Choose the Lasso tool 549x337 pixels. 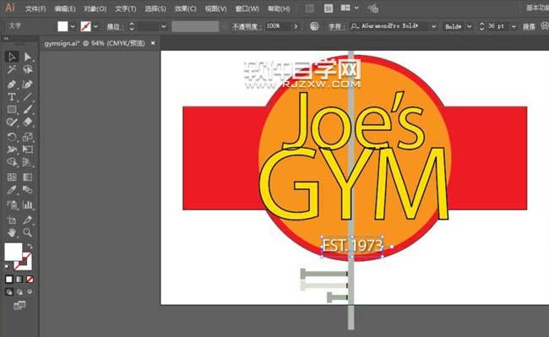(x=27, y=69)
